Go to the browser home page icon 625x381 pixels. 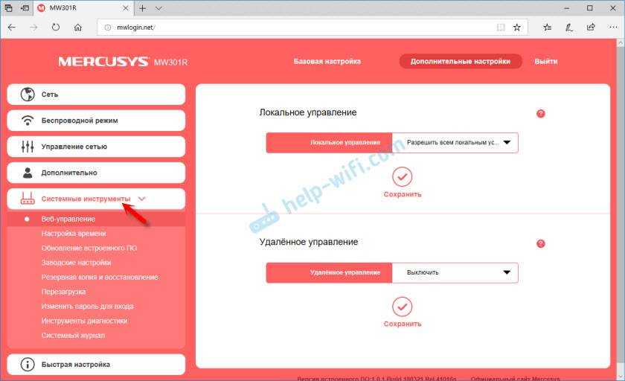78,27
